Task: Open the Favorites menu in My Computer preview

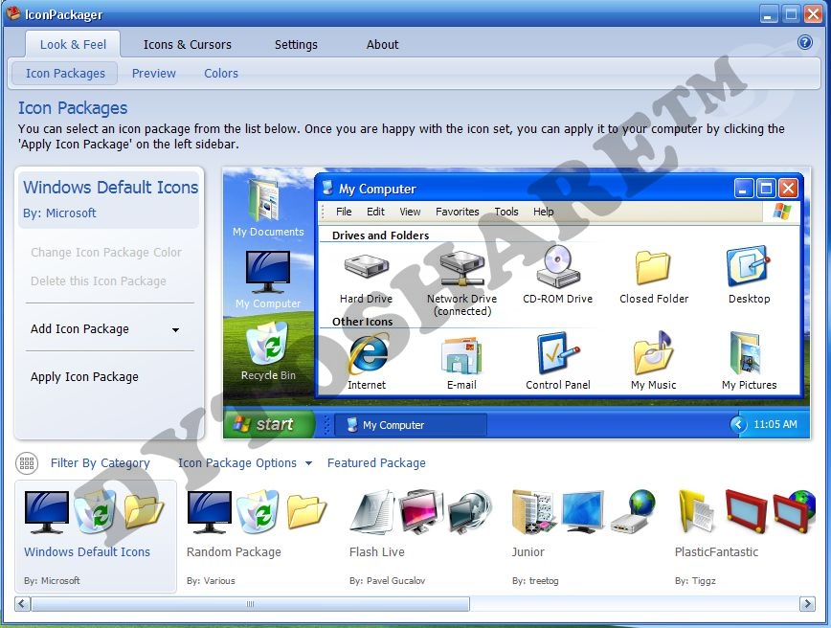Action: coord(458,212)
